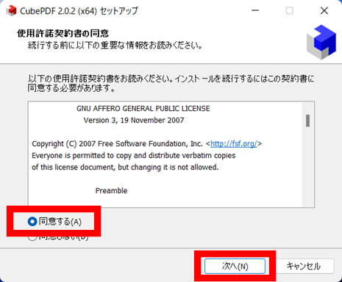Click the 続行する前に以下の重要な情報 subtitle

115,46
